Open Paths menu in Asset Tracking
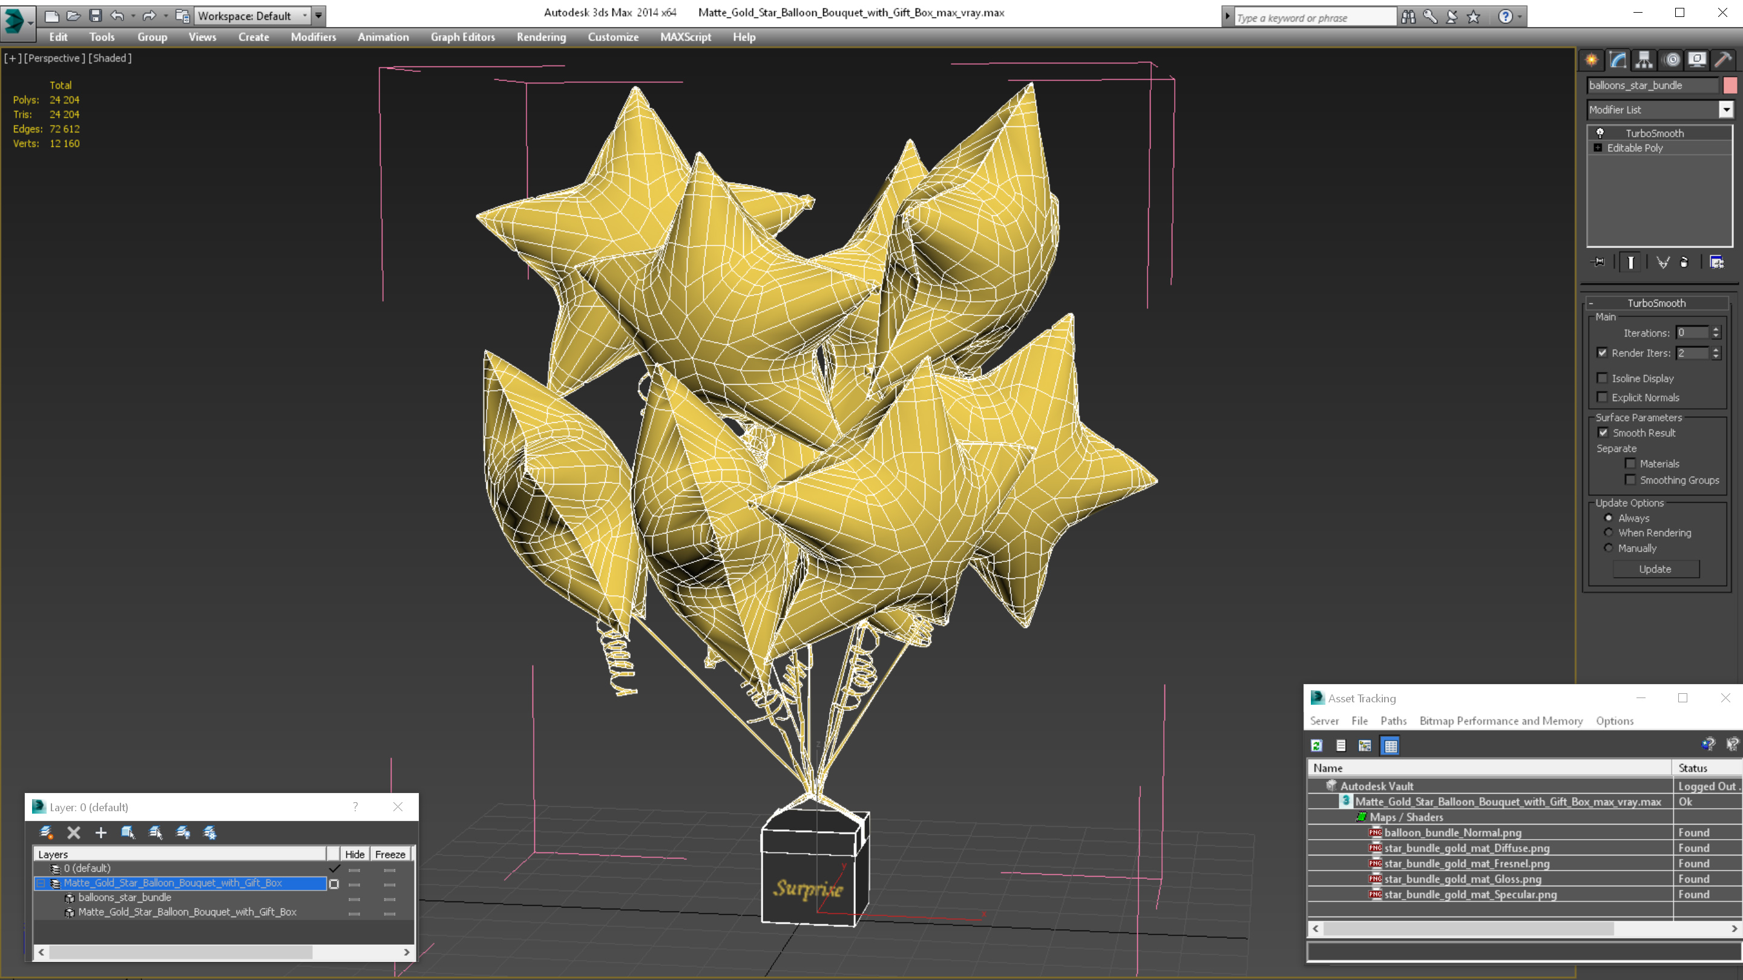Viewport: 1743px width, 980px height. (x=1393, y=721)
